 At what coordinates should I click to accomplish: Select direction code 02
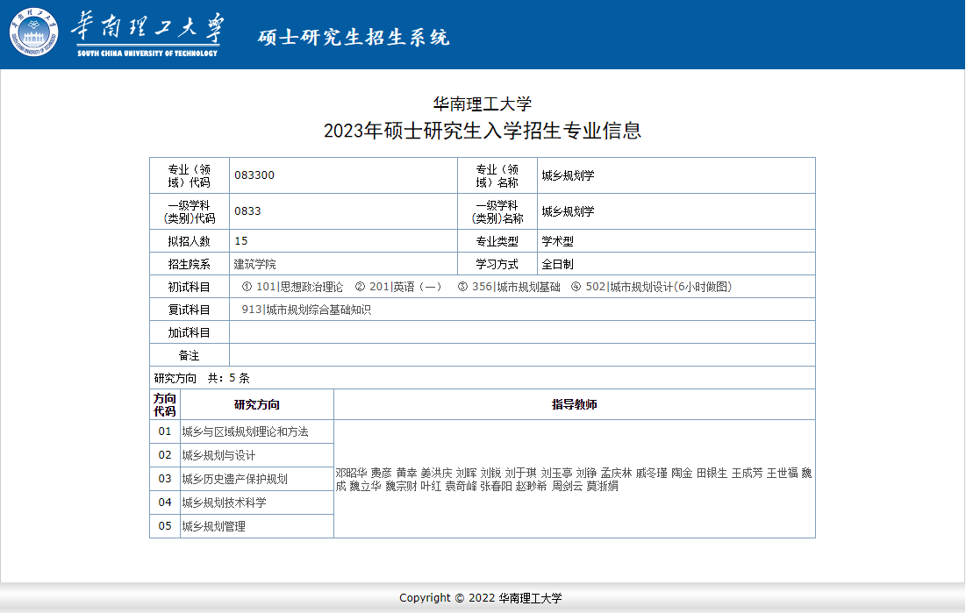164,455
